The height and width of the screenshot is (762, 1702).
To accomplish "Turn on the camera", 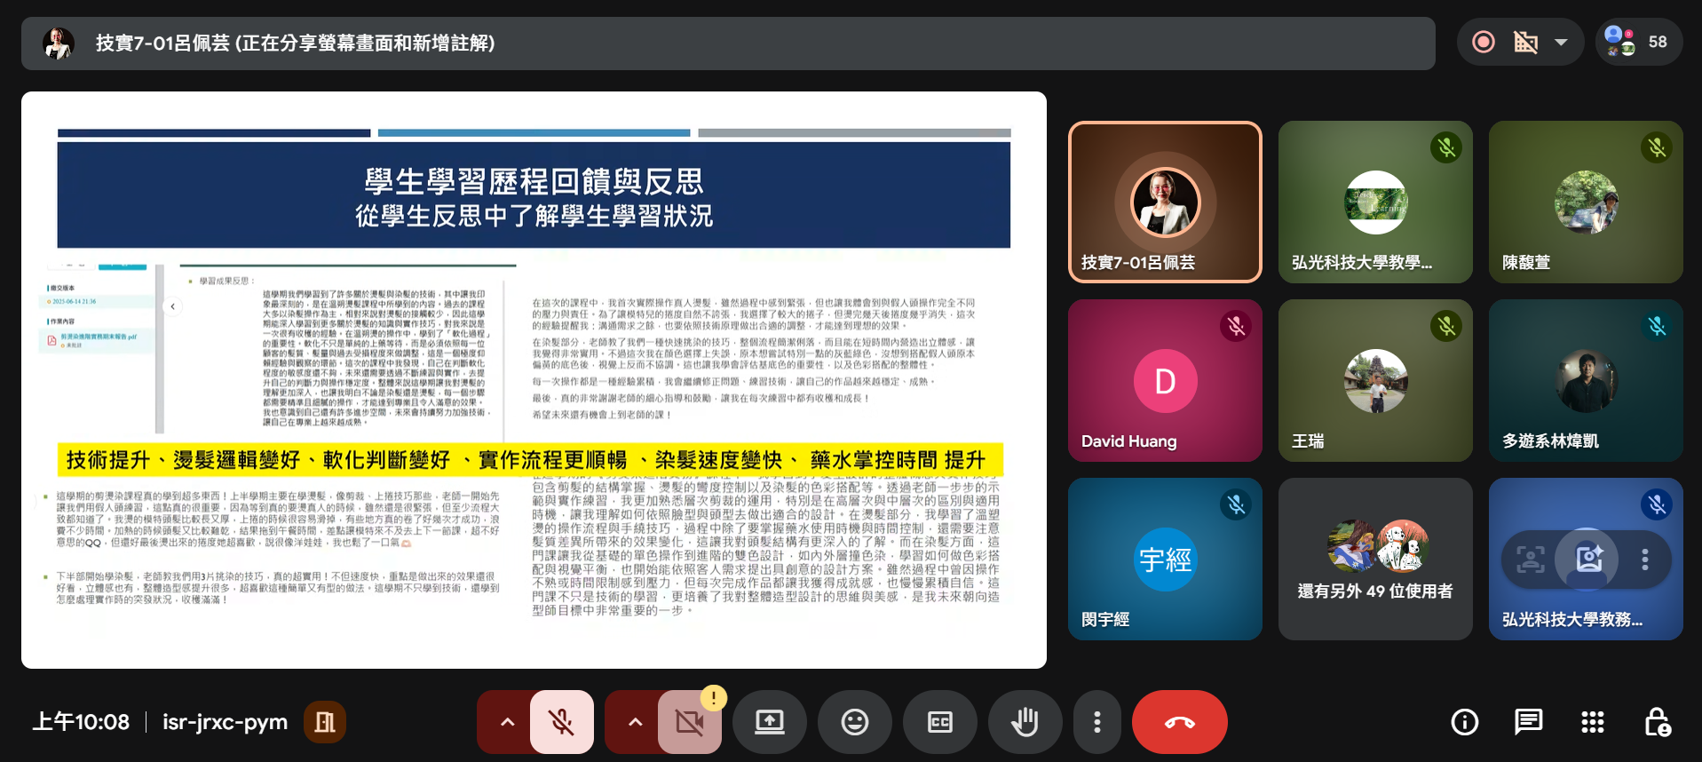I will point(689,722).
